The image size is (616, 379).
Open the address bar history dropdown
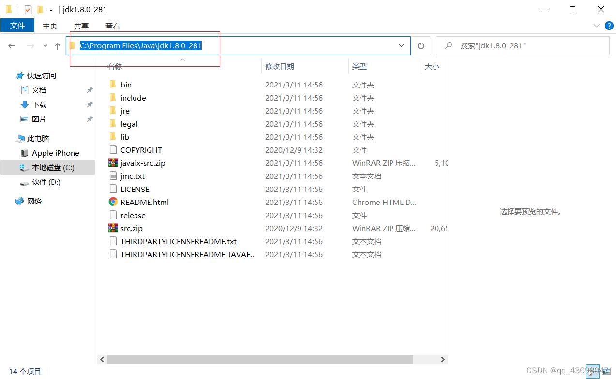pyautogui.click(x=401, y=45)
